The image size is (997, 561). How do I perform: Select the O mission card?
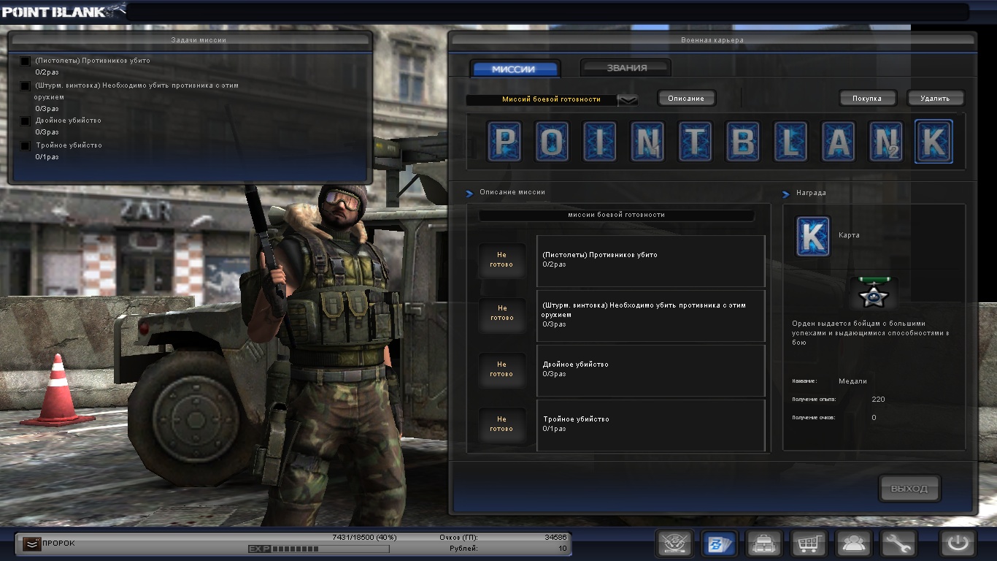pos(553,141)
